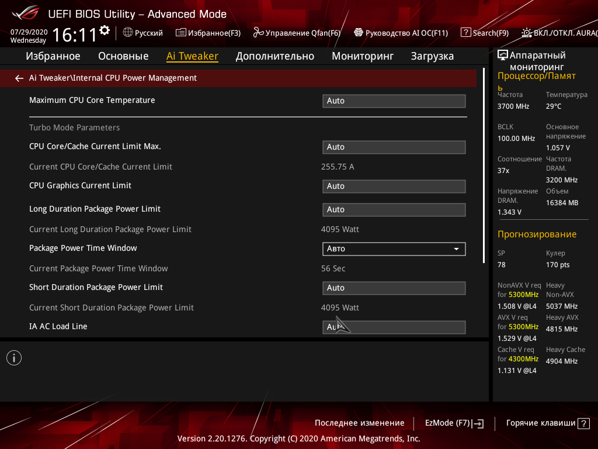Click Последнее изменение button

(359, 423)
